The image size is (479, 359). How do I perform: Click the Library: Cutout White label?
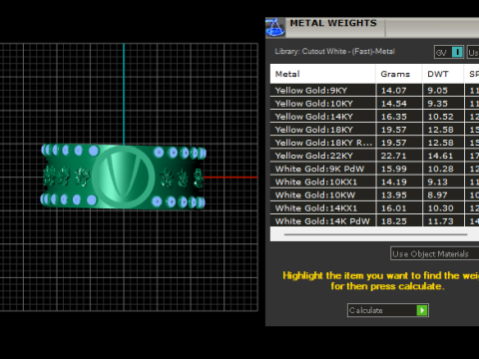coord(334,52)
